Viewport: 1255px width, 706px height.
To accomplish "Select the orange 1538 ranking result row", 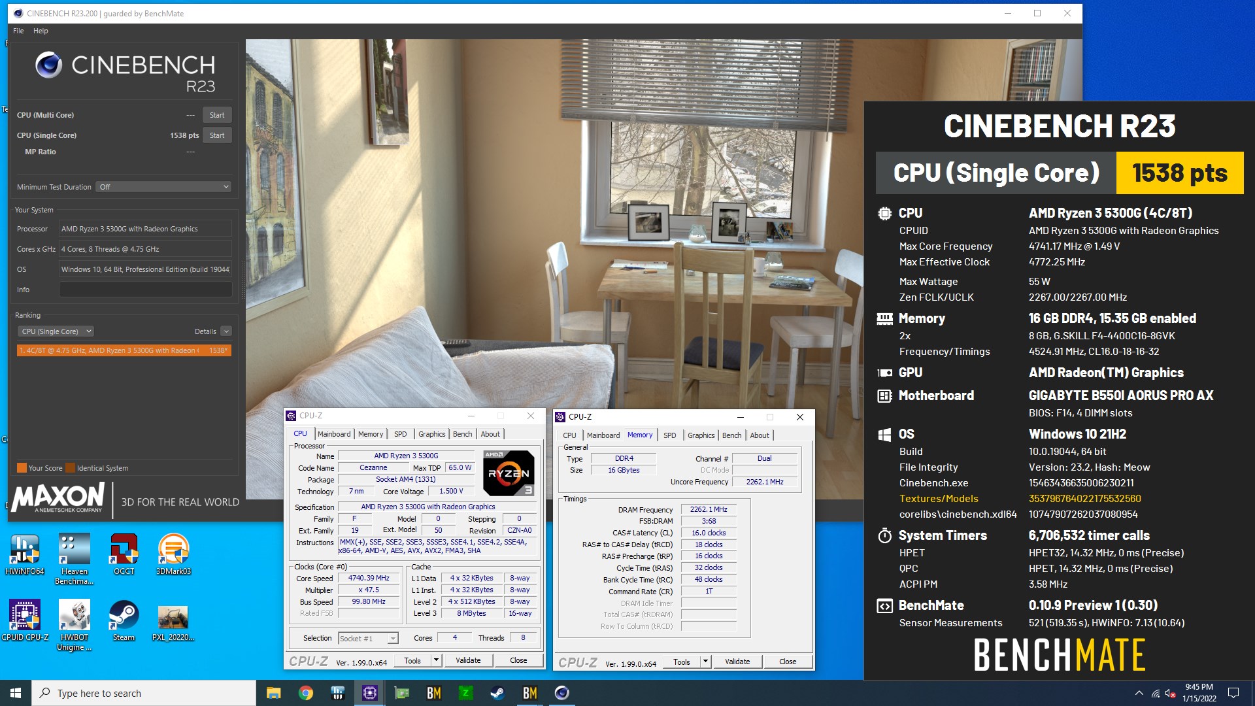I will 124,350.
